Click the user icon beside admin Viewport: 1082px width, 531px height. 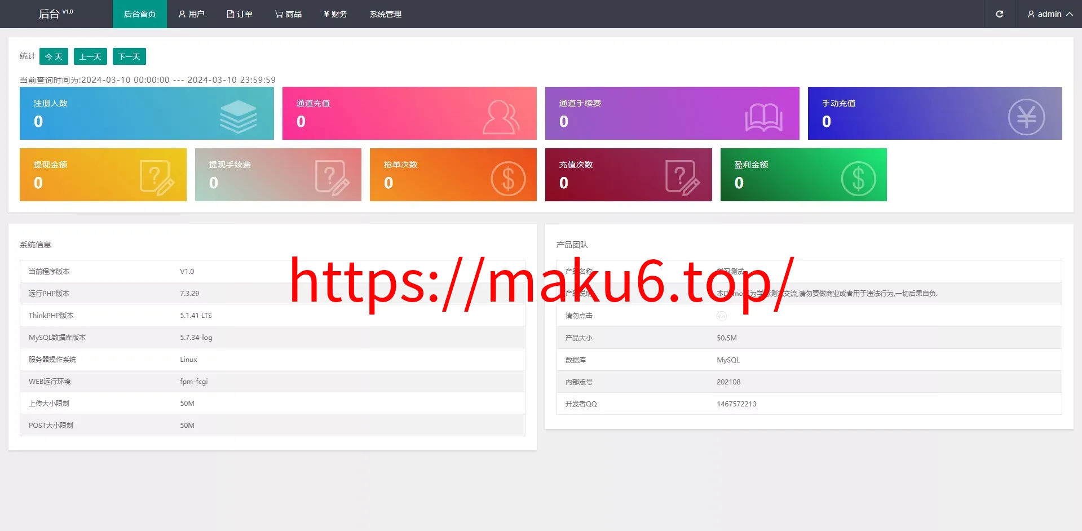pos(1031,14)
